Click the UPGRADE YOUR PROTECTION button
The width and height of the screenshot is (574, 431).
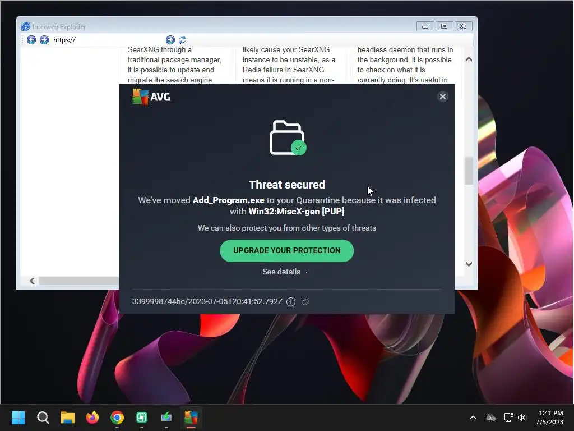pyautogui.click(x=286, y=251)
